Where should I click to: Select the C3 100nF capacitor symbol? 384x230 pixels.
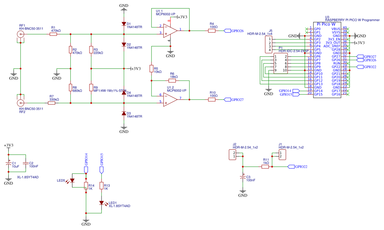click(x=243, y=177)
